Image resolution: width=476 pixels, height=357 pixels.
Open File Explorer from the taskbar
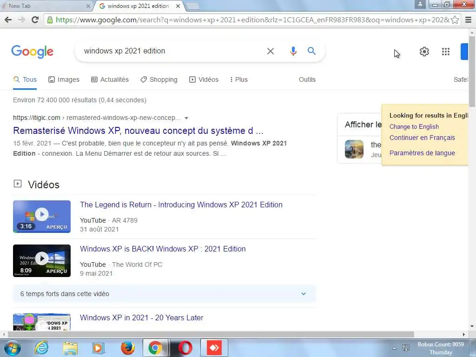point(70,348)
